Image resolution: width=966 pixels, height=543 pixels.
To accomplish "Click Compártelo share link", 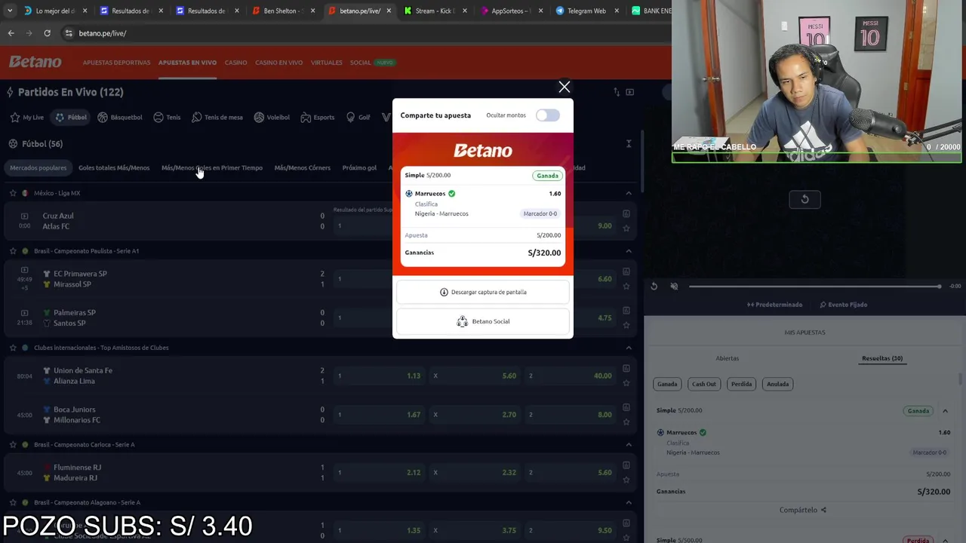I will pyautogui.click(x=803, y=510).
